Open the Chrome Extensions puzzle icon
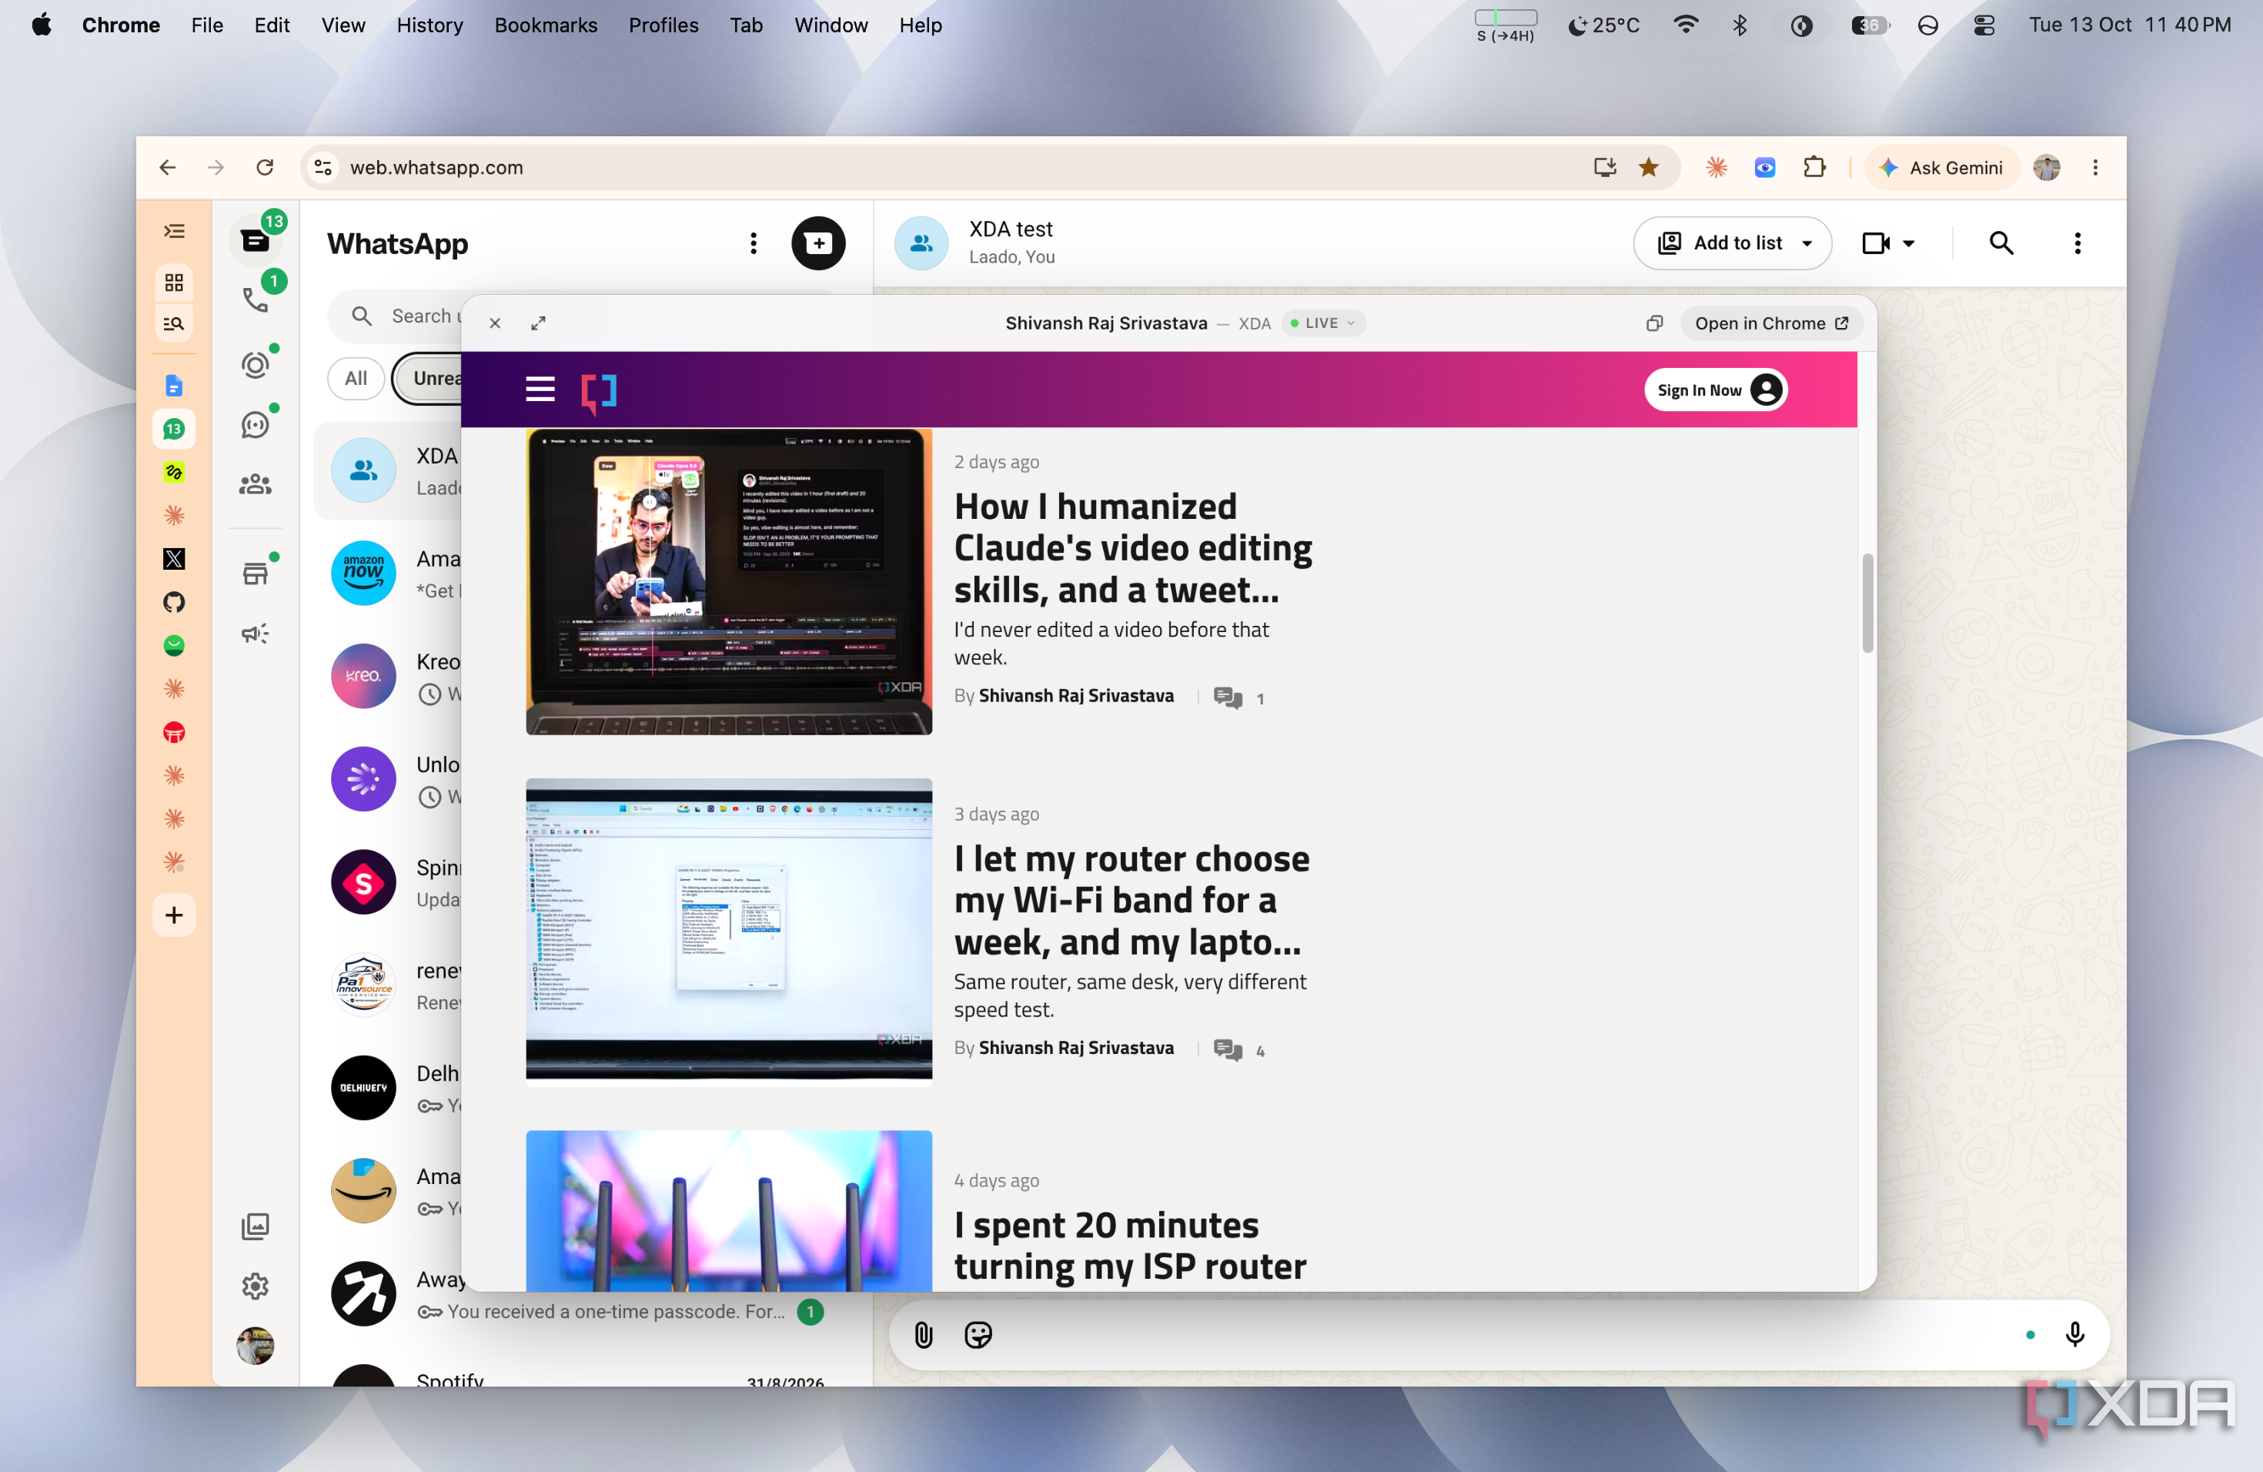 (1814, 167)
